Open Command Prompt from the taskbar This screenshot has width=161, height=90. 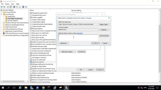49,87
